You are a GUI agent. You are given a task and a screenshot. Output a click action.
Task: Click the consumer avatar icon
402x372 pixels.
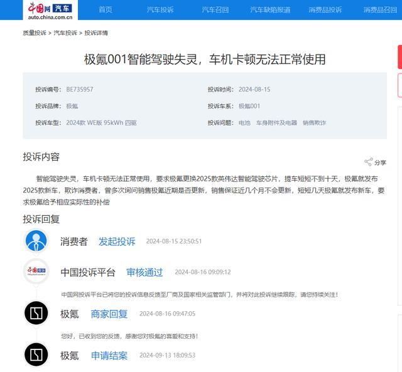pyautogui.click(x=36, y=241)
